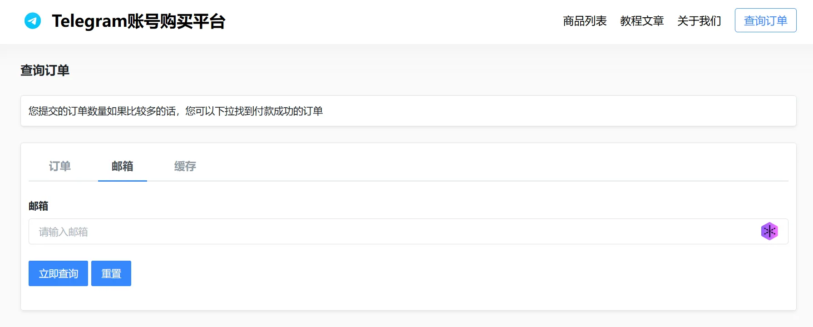Click the 查询订单 page heading
The image size is (813, 327).
pyautogui.click(x=45, y=70)
